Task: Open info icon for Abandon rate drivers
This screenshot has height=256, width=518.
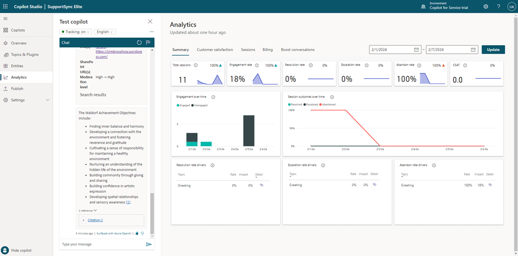Action: [x=434, y=165]
